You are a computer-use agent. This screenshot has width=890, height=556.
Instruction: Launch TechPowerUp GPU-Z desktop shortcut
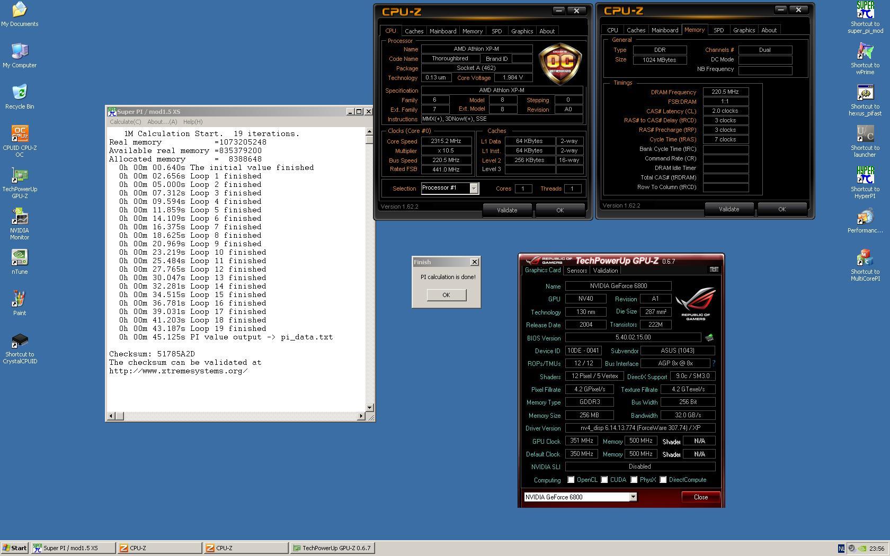[20, 183]
